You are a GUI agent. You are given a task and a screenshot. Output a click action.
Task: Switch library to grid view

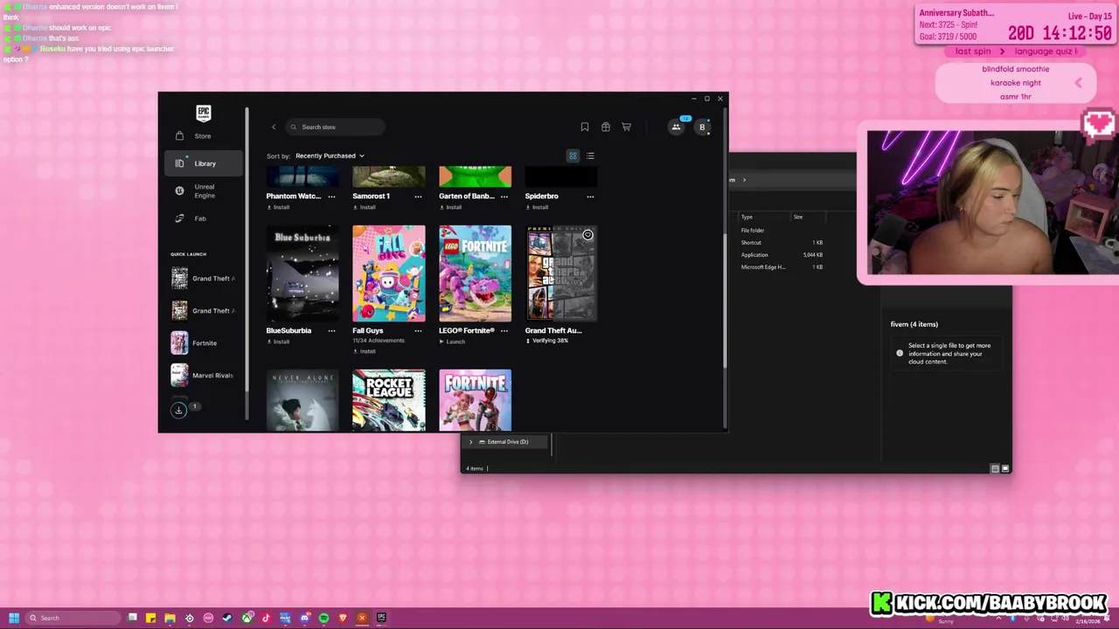click(573, 156)
